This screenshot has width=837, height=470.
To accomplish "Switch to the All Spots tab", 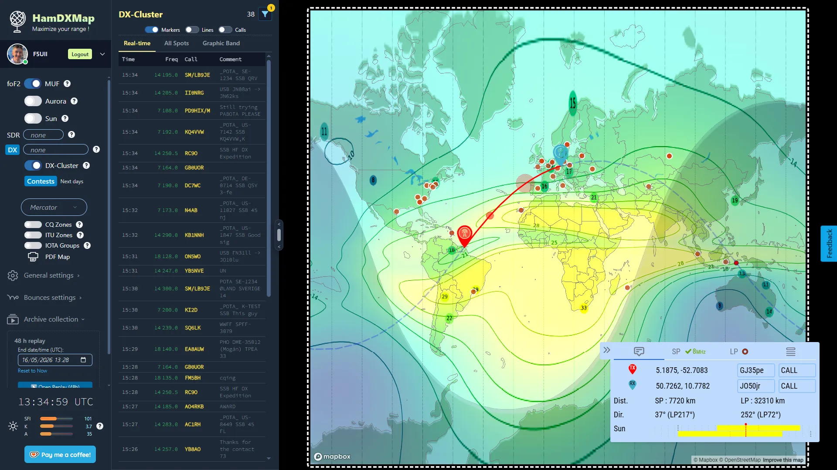I will [x=177, y=43].
